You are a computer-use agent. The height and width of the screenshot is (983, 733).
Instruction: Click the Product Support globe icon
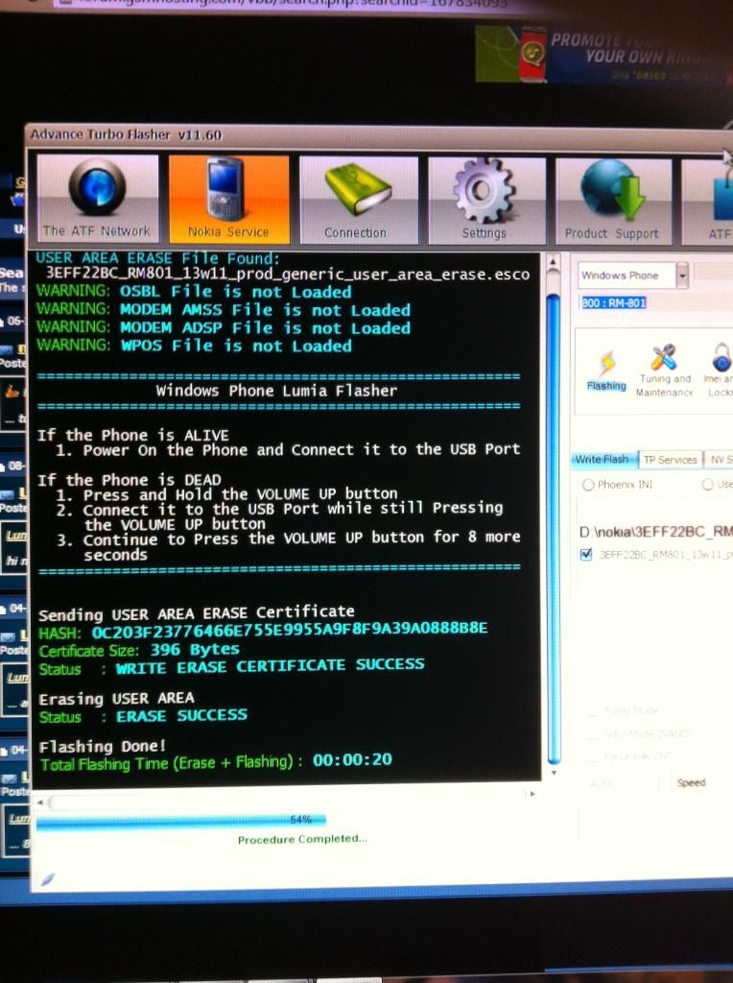pyautogui.click(x=613, y=201)
